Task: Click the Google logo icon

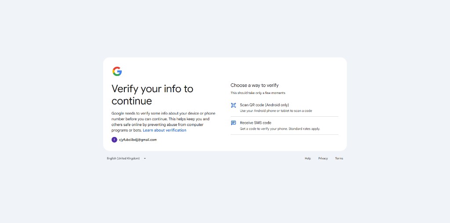Action: click(117, 72)
